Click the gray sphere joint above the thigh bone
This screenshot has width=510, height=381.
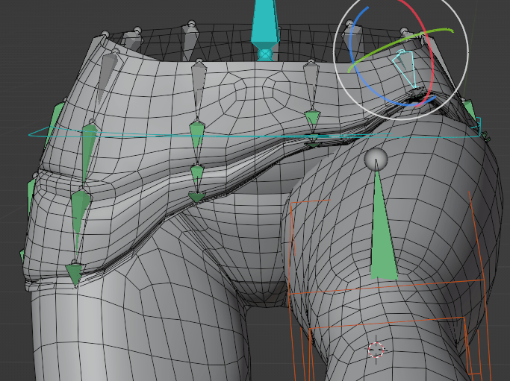[x=376, y=159]
